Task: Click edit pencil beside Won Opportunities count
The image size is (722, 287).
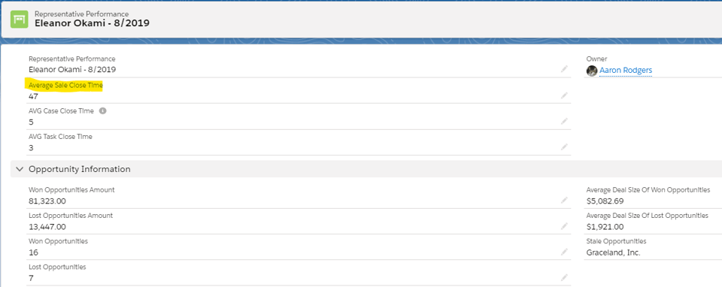Action: tap(564, 252)
